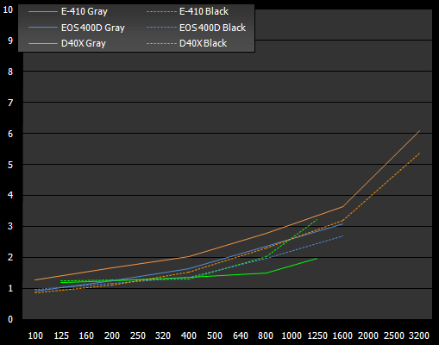Click the 1600 ISO axis label
The width and height of the screenshot is (439, 345).
coord(342,336)
